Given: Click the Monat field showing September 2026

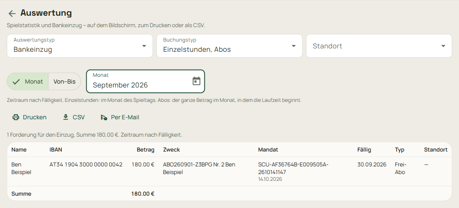Looking at the screenshot, I should pos(145,81).
